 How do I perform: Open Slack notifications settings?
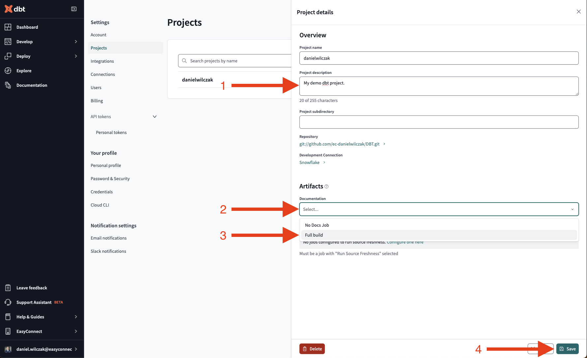click(108, 251)
